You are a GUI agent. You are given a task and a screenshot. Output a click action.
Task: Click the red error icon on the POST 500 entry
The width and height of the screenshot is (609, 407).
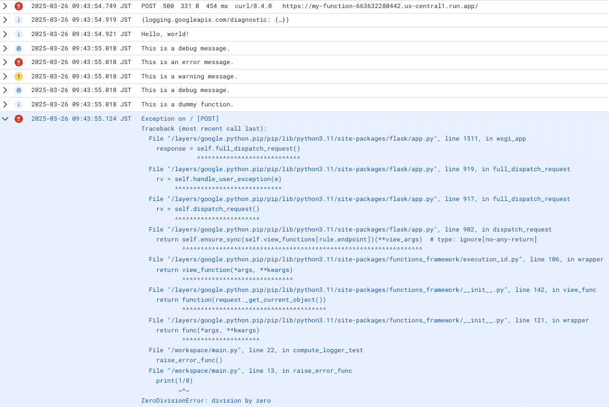[18, 6]
